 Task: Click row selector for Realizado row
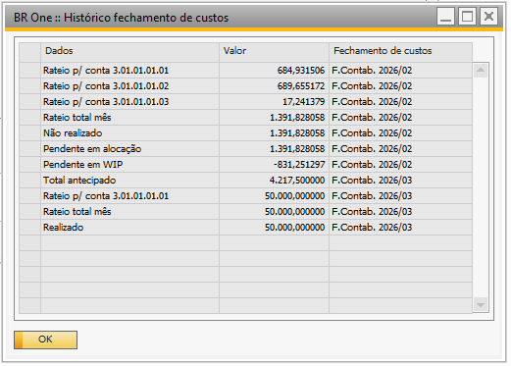point(29,228)
